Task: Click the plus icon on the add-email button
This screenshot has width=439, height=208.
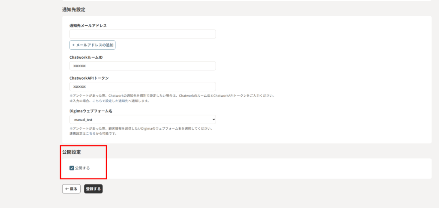Action: pos(73,45)
